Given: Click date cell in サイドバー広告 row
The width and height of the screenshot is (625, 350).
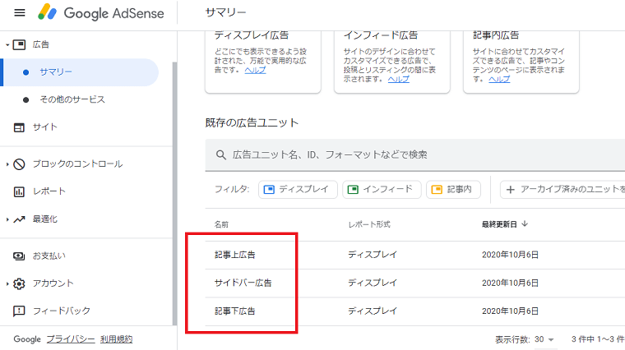Looking at the screenshot, I should tap(510, 283).
